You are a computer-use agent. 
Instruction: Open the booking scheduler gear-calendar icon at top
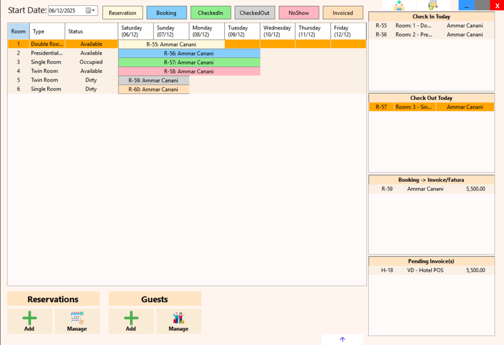tap(434, 6)
